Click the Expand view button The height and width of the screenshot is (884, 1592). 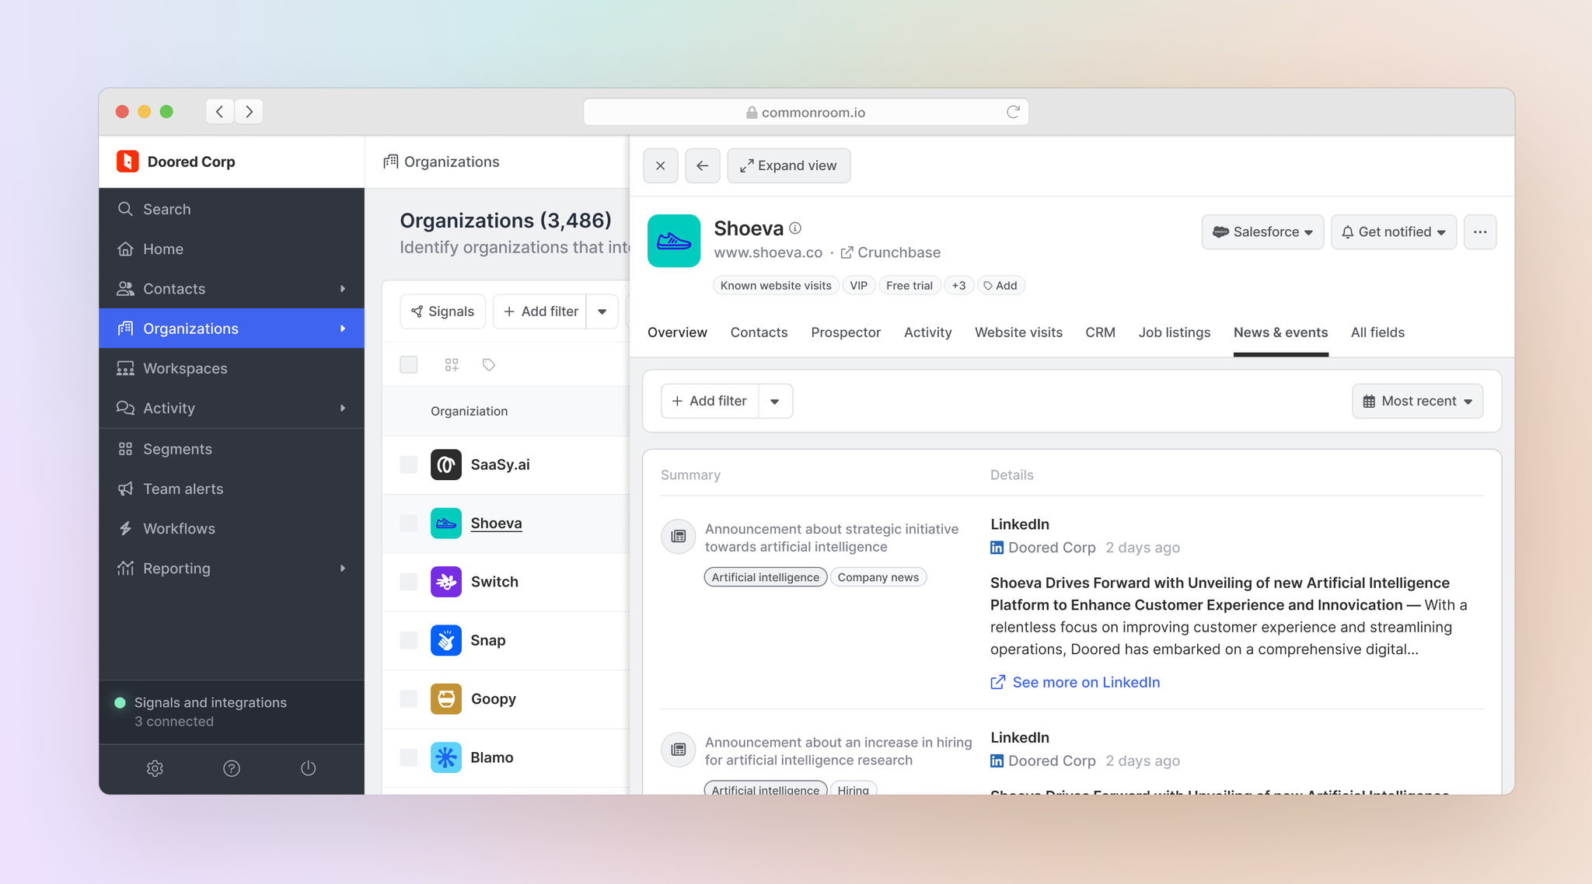coord(788,165)
